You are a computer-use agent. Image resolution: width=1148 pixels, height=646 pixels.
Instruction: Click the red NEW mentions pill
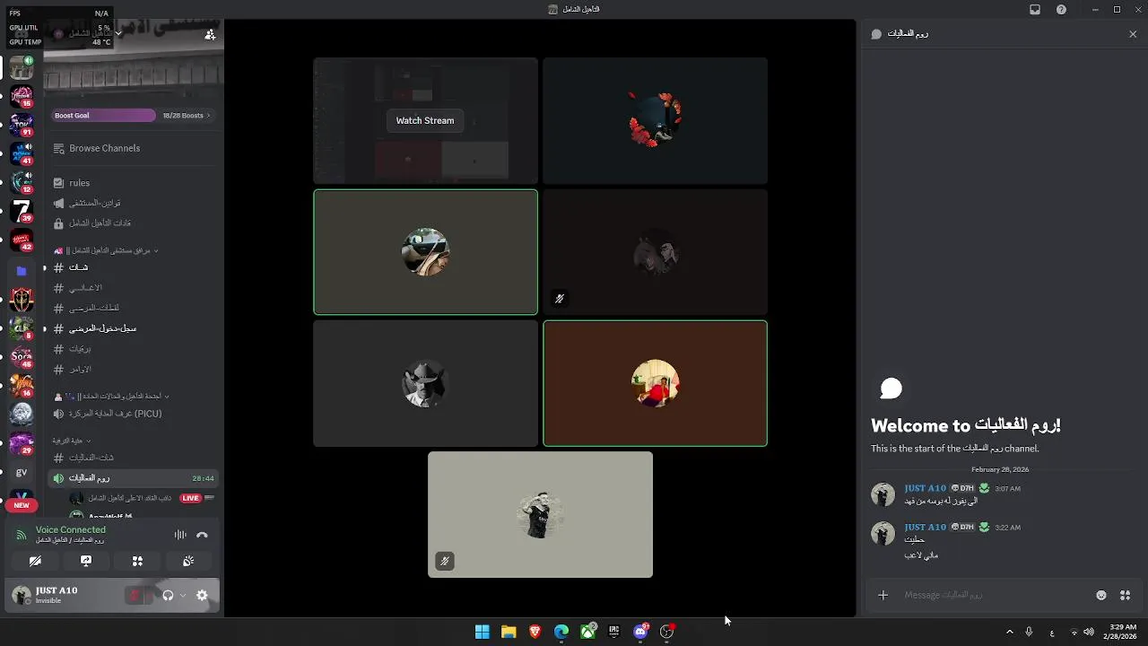coord(22,505)
